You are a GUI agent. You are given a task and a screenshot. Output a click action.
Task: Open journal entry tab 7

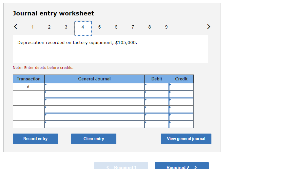click(133, 27)
